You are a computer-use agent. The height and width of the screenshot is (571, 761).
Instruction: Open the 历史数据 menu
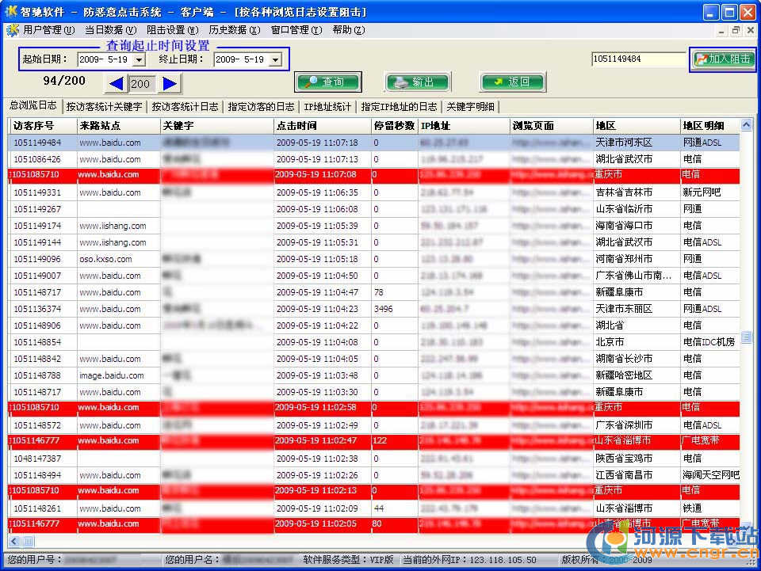click(x=234, y=30)
